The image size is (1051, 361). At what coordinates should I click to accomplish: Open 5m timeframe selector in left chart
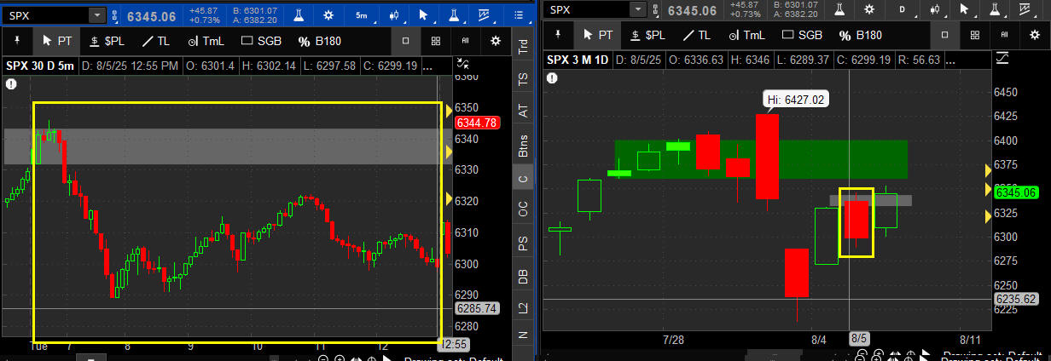361,15
